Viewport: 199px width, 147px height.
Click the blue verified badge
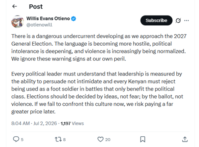point(74,19)
